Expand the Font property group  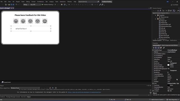[x=153, y=83]
